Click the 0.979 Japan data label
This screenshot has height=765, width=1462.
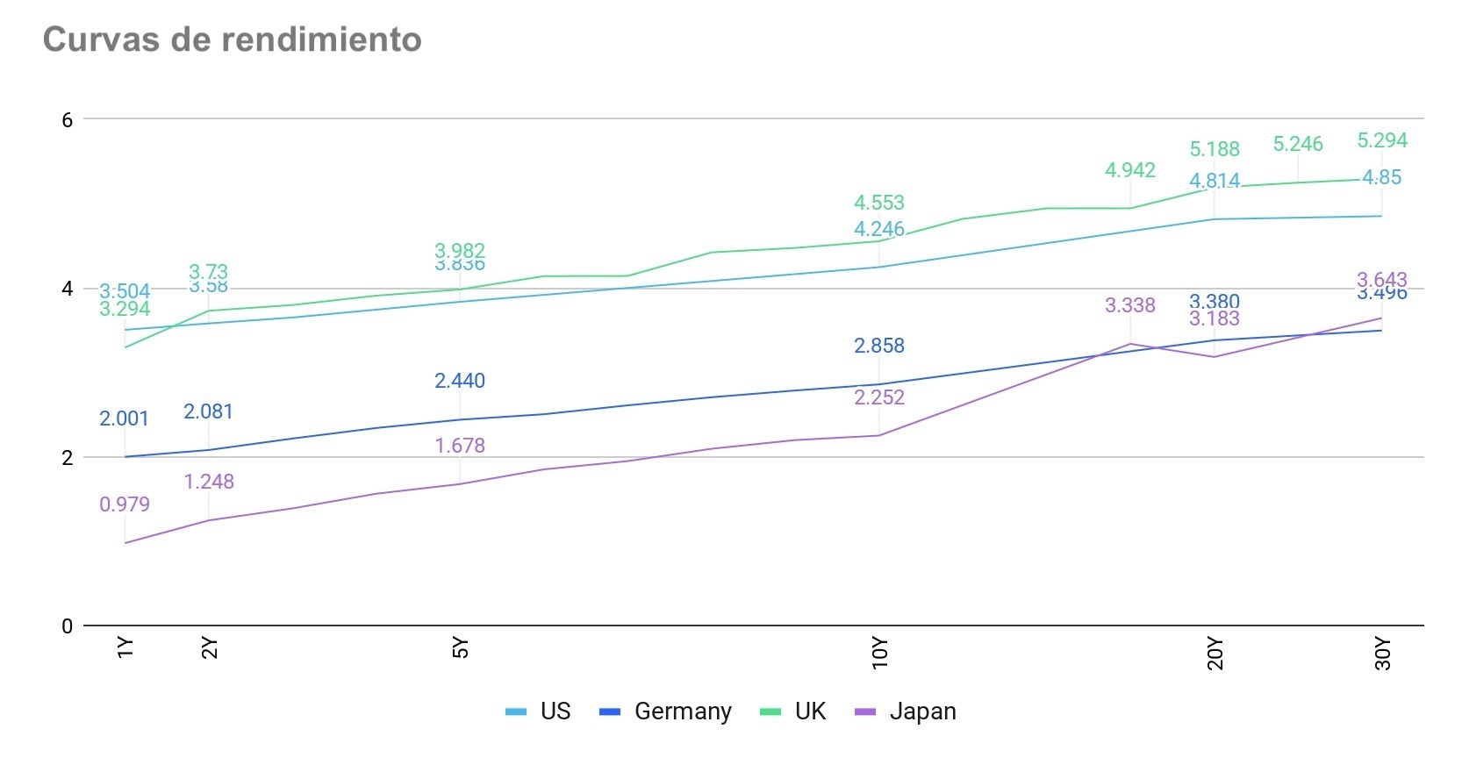tap(125, 504)
